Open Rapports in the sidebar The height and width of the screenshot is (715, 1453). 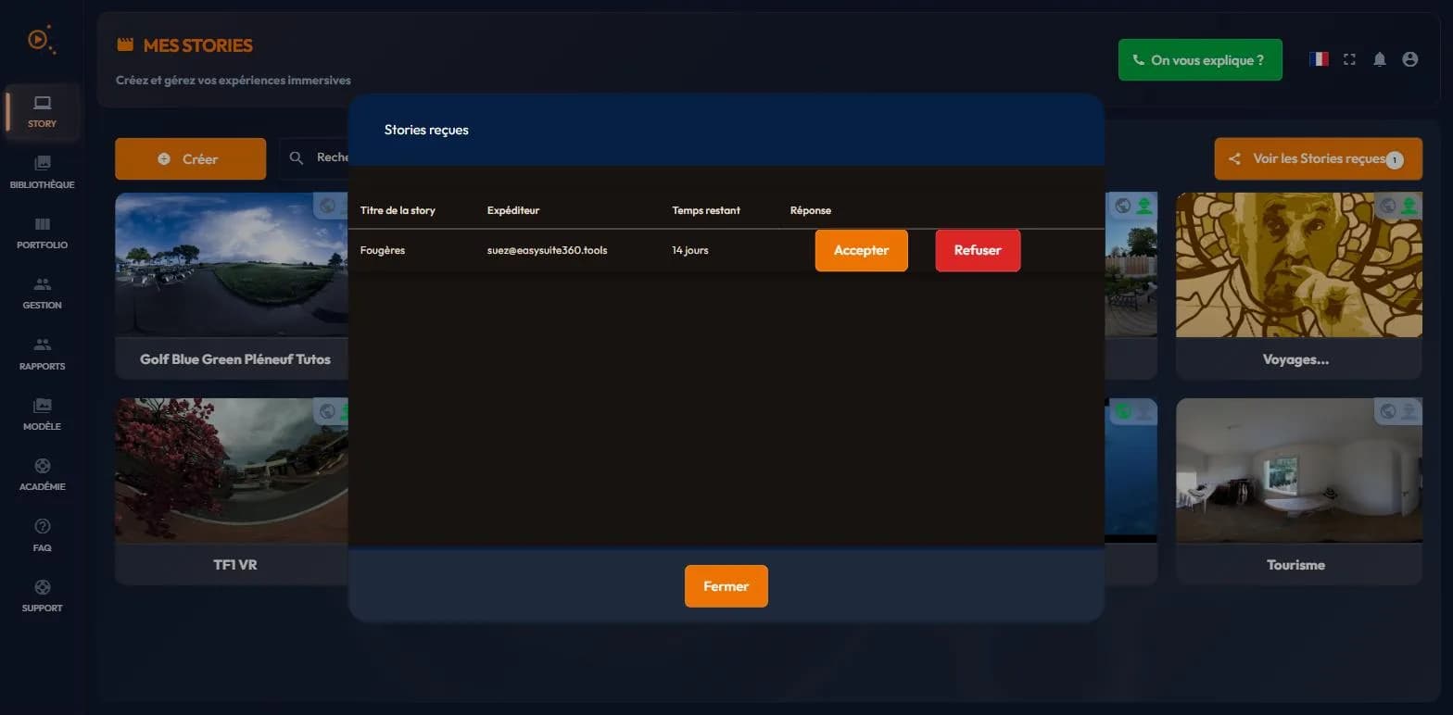coord(42,354)
